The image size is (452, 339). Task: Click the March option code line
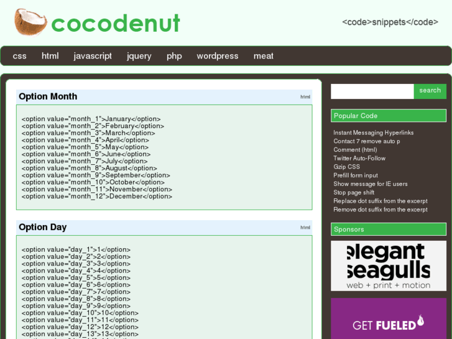click(88, 133)
